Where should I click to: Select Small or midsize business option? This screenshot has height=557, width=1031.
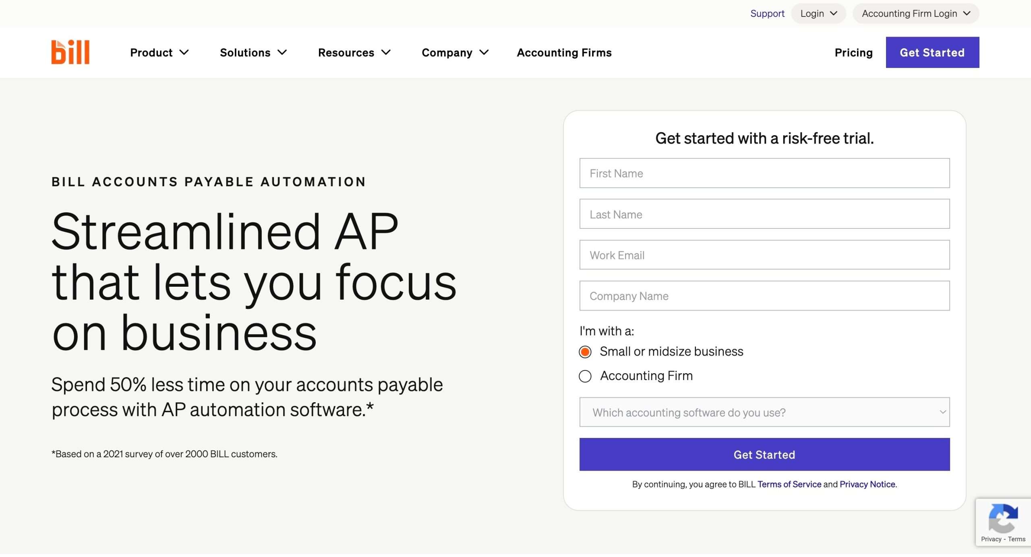pos(585,352)
